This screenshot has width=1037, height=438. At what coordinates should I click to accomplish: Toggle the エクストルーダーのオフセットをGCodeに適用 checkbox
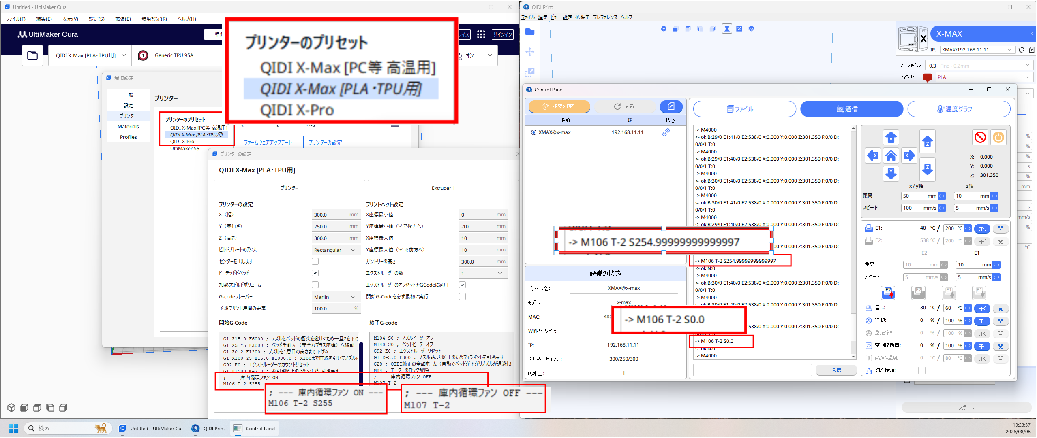[x=463, y=285]
